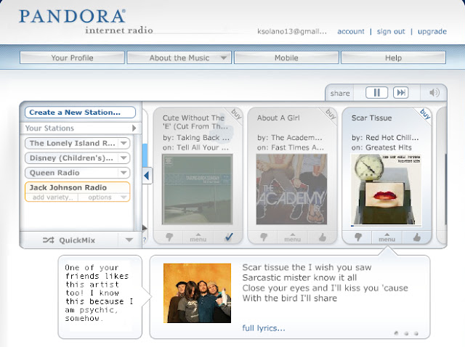The width and height of the screenshot is (465, 347).
Task: Click the buy corner on Scar Tissue
Action: [425, 114]
